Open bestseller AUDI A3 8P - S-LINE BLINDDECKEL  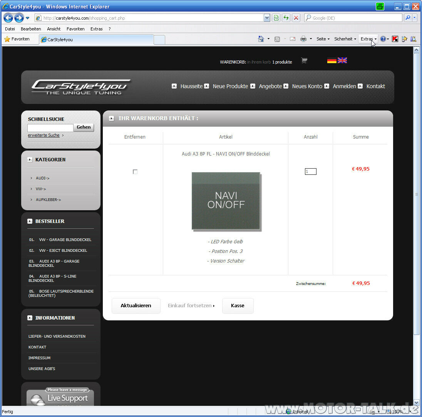52,278
